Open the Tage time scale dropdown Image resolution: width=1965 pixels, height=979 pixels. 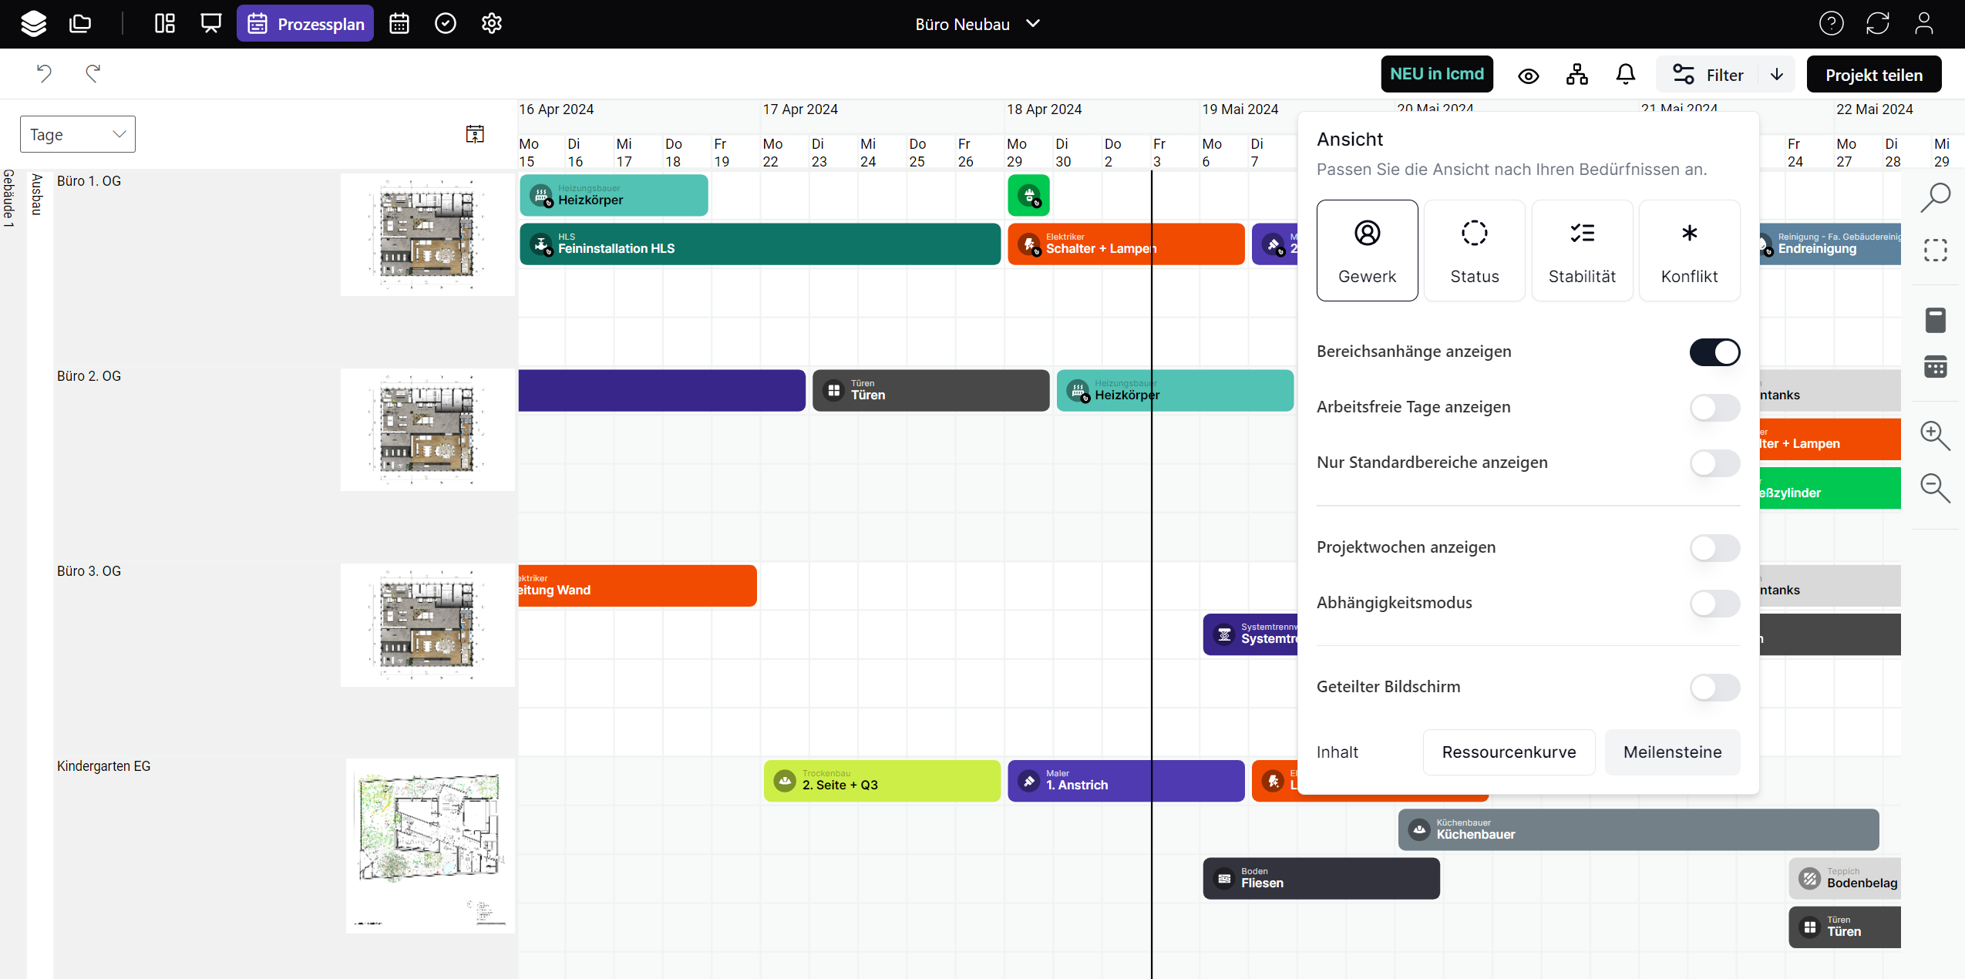77,134
